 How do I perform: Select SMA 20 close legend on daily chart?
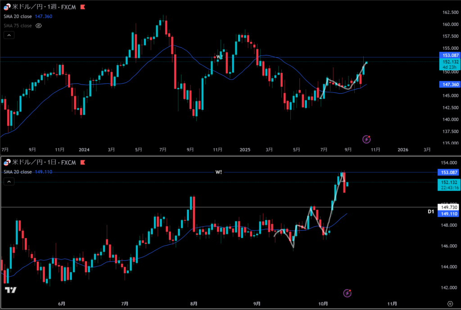[x=18, y=172]
